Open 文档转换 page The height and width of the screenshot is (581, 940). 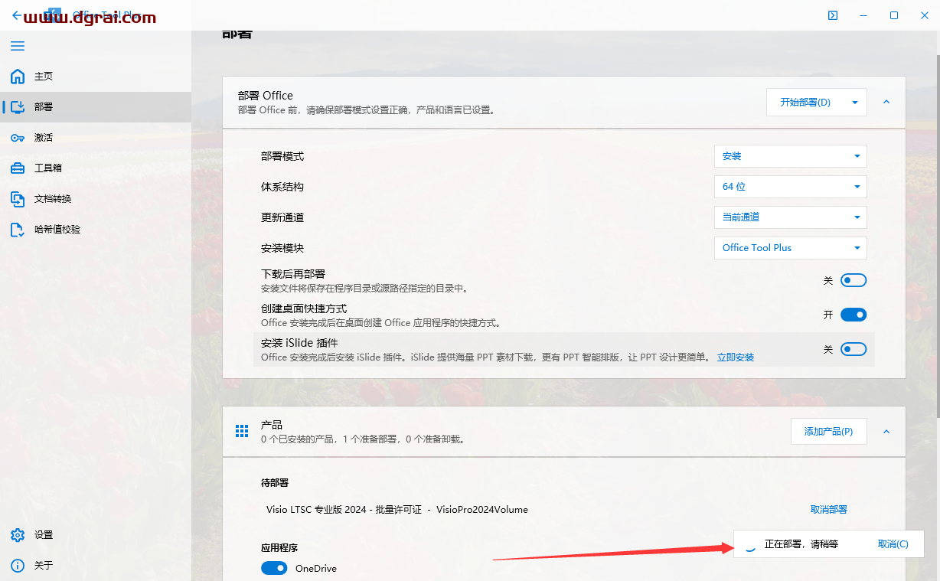96,199
